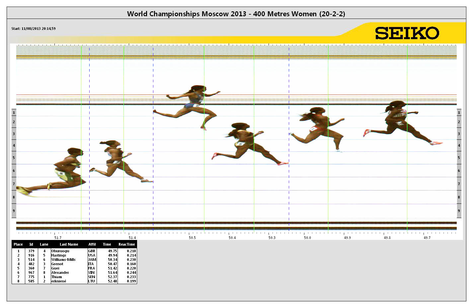Click the Williams-Mills name in results

pyautogui.click(x=63, y=260)
